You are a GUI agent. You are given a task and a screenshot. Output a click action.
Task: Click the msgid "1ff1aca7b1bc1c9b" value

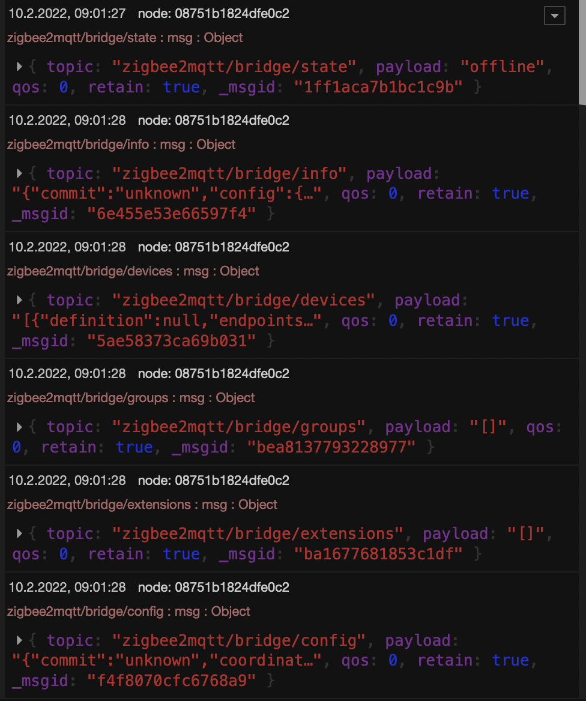(378, 87)
